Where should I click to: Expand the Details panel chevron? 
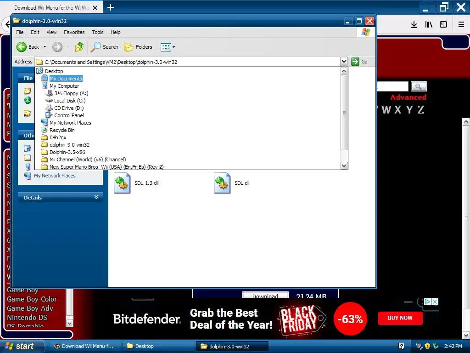pyautogui.click(x=96, y=197)
